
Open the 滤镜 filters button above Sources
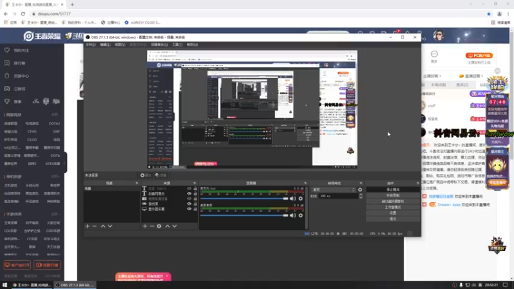[x=161, y=175]
